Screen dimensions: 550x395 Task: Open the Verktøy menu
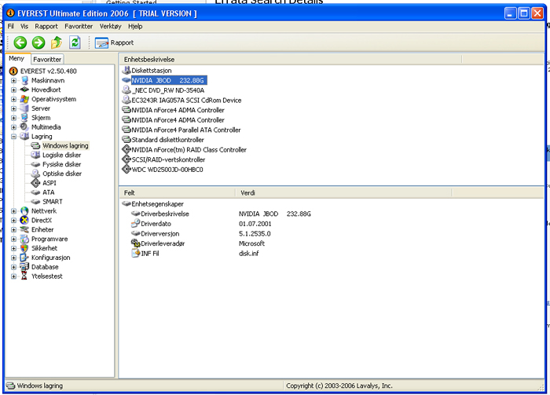(x=111, y=26)
